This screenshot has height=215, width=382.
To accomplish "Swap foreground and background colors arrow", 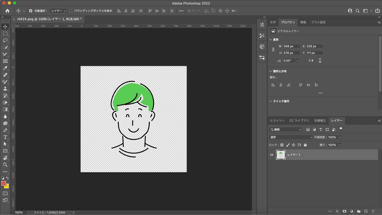I will coord(7,178).
